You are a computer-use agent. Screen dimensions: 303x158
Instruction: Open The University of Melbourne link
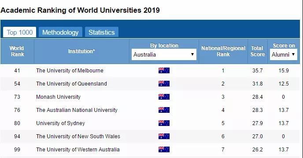70,71
